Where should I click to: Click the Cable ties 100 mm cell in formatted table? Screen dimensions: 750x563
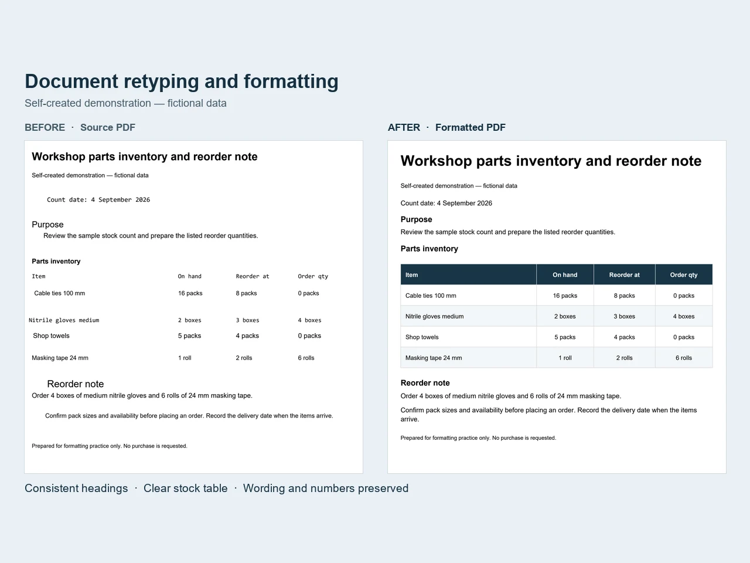click(469, 296)
